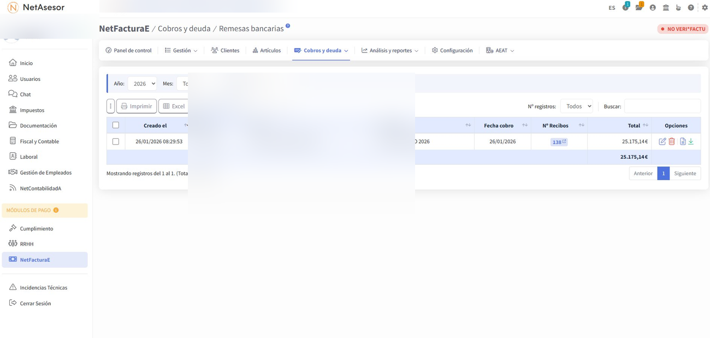The image size is (710, 338).
Task: Open the settings gear in top bar
Action: pyautogui.click(x=705, y=8)
